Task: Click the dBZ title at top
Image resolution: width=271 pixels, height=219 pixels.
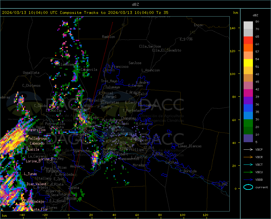Action: [135, 5]
